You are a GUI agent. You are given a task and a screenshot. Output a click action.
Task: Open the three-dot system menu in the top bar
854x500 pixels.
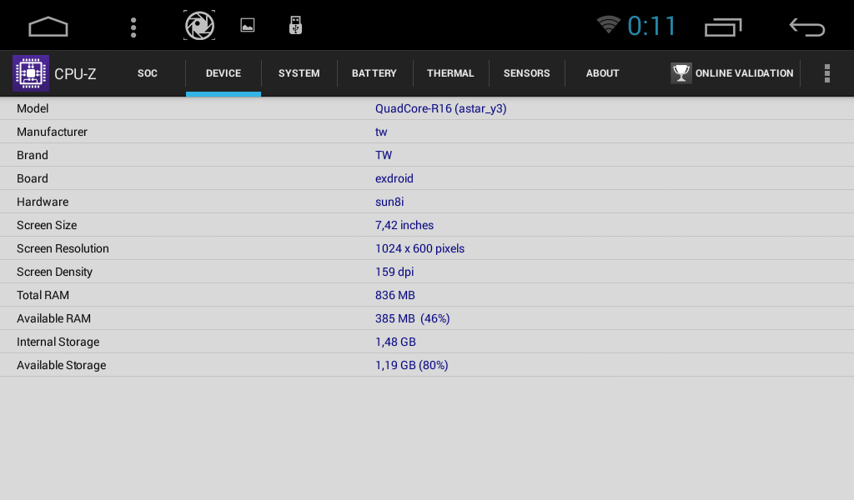133,27
